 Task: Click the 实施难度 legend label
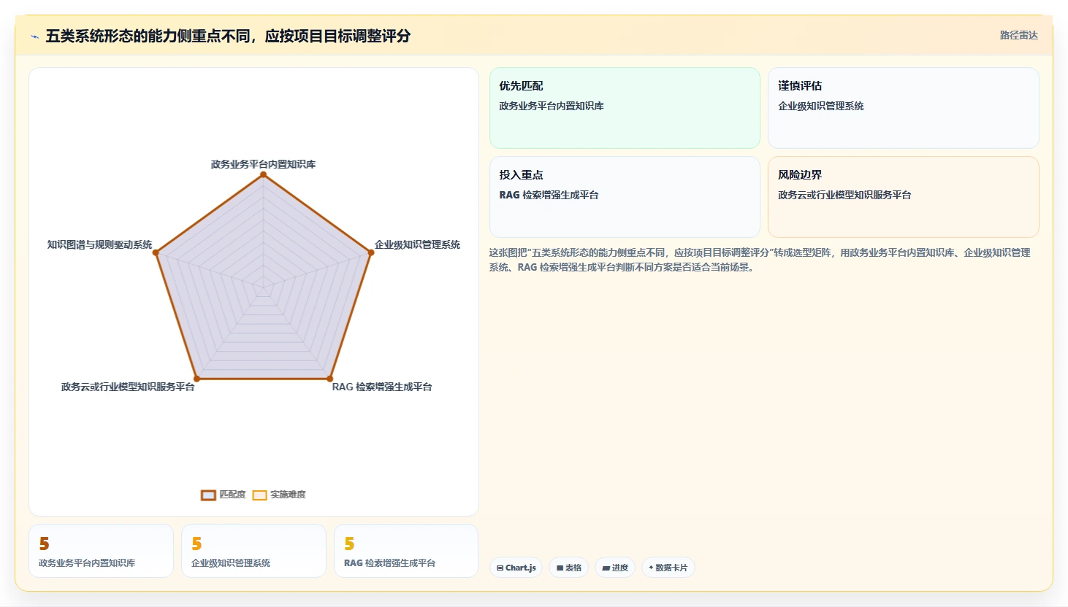coord(288,495)
